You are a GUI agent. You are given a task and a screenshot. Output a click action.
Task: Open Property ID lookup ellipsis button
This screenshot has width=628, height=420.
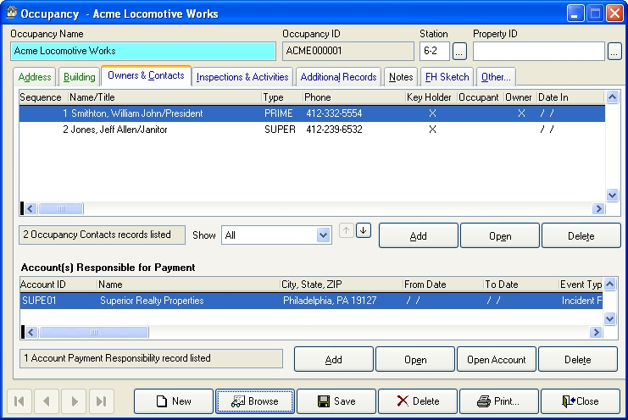tap(614, 51)
